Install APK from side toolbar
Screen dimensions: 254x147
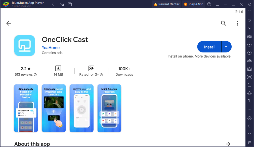[249, 69]
